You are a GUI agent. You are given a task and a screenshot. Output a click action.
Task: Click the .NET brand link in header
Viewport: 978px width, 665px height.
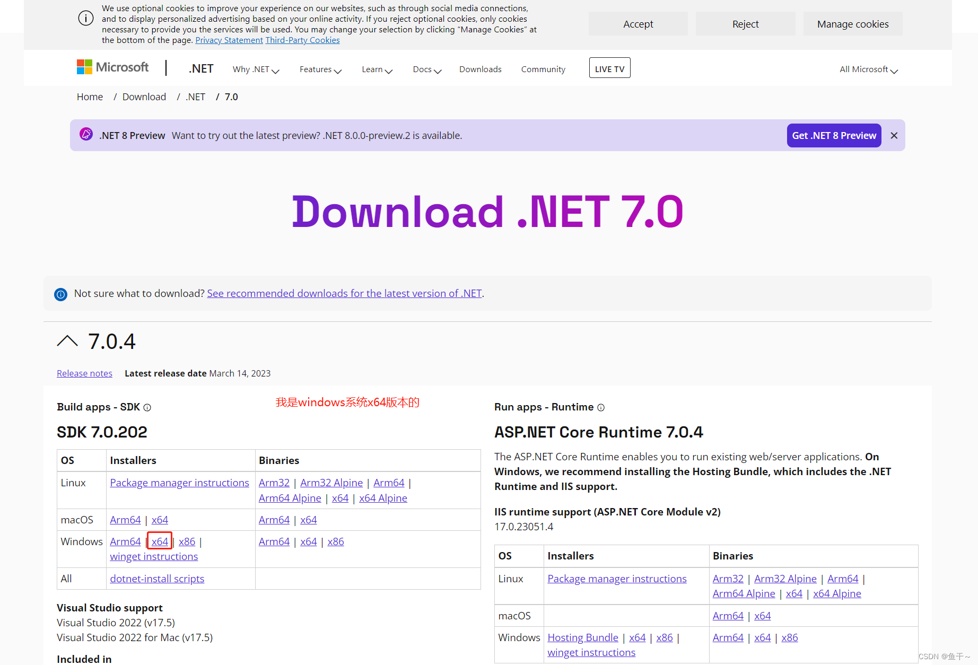click(201, 68)
